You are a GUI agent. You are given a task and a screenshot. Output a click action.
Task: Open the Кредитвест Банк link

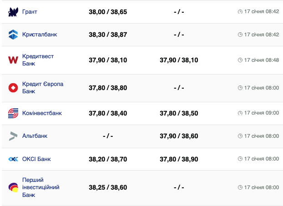point(38,60)
